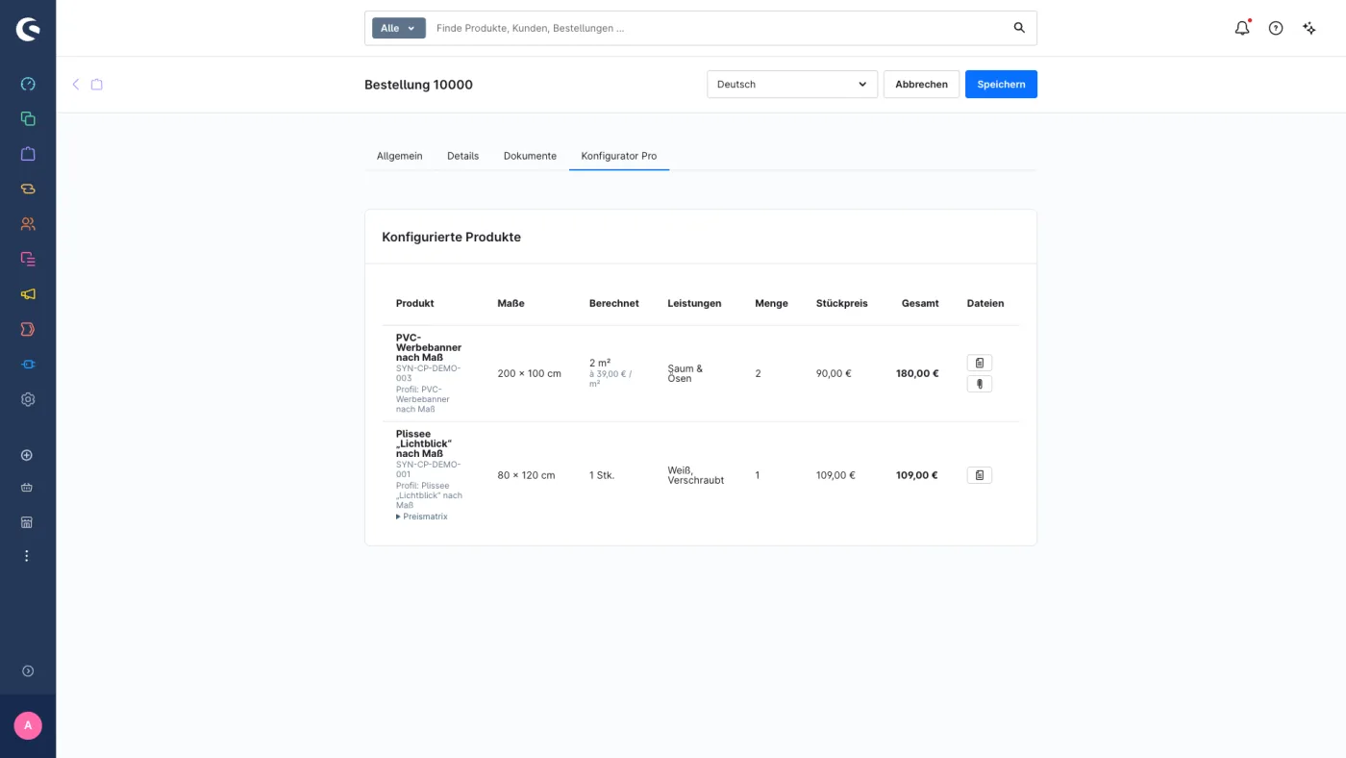Image resolution: width=1346 pixels, height=758 pixels.
Task: Click the Speichern button
Action: pyautogui.click(x=1001, y=85)
